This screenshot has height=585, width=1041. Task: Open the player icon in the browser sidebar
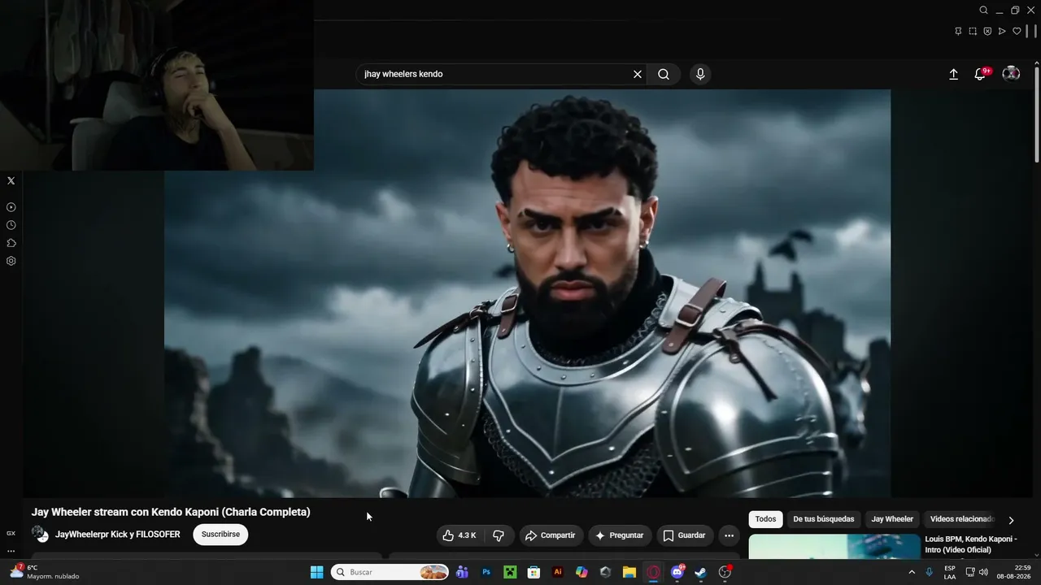[x=11, y=207]
